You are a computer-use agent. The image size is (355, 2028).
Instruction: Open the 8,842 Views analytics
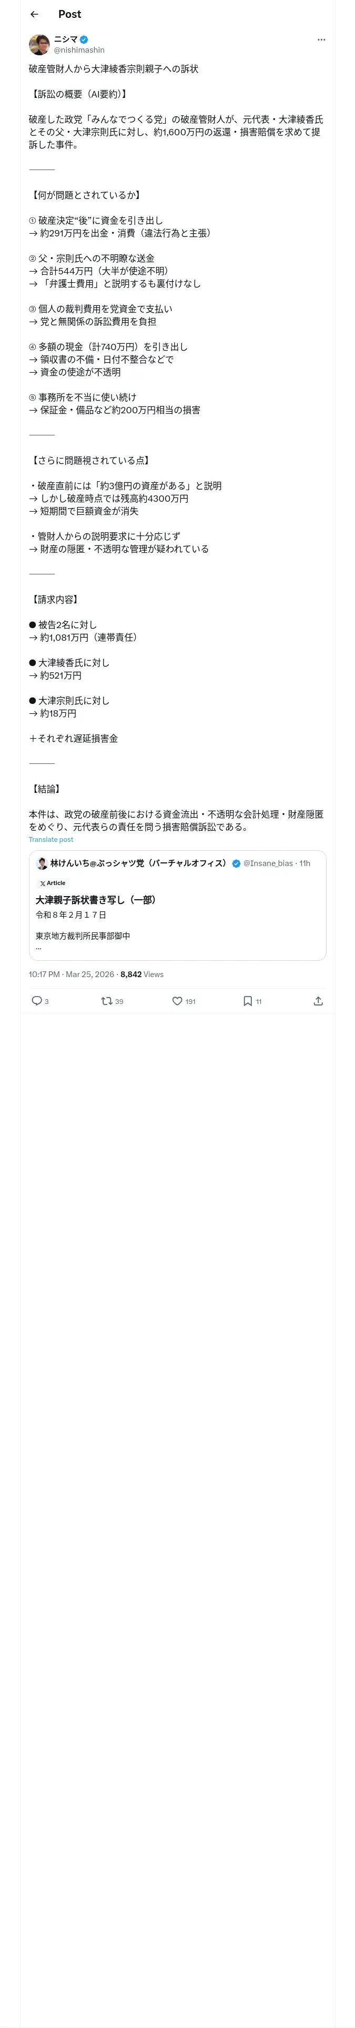(x=141, y=974)
